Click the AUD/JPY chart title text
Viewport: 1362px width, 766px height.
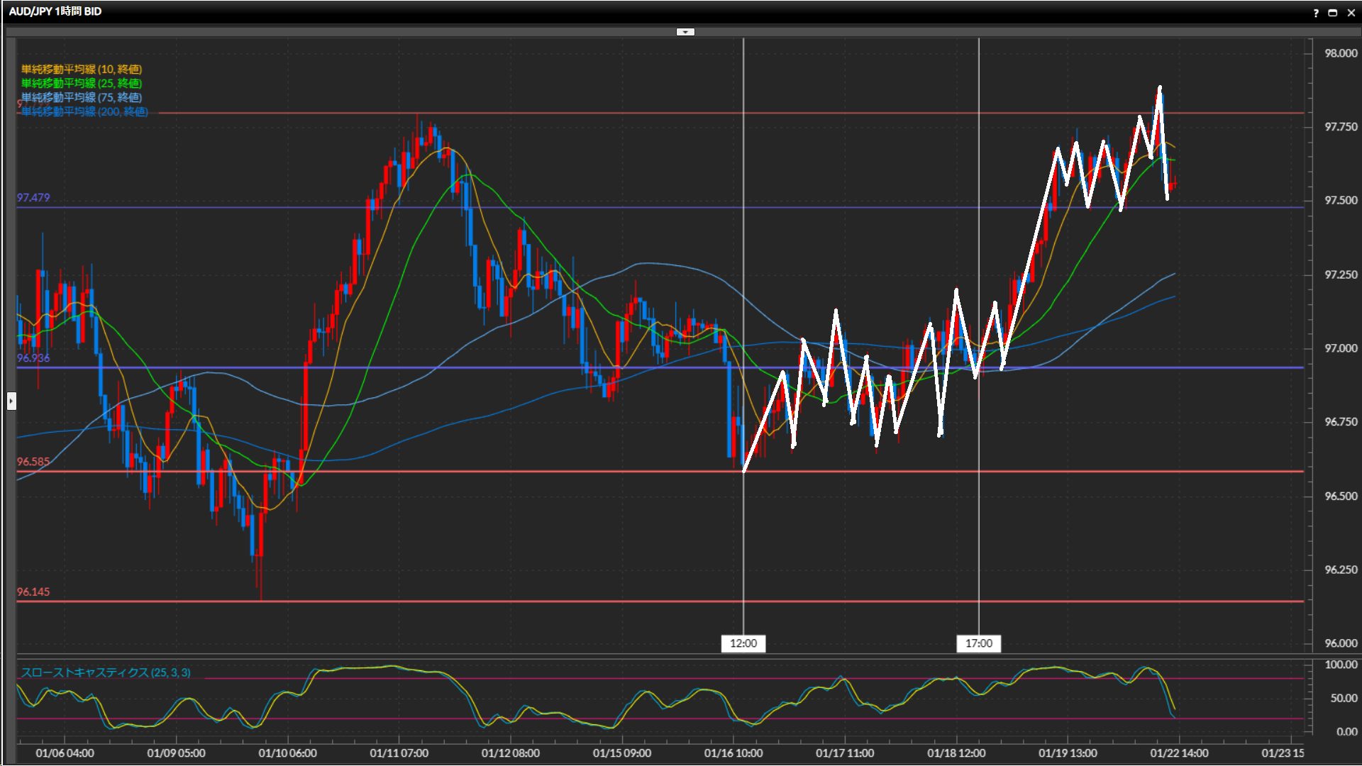(x=55, y=11)
